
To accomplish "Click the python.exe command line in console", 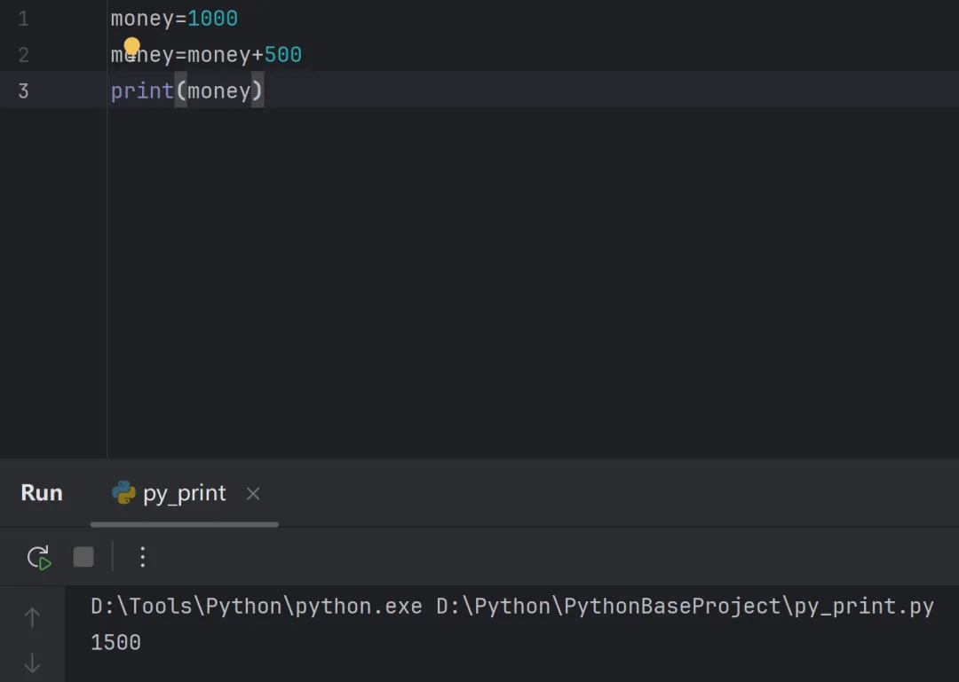I will (512, 607).
